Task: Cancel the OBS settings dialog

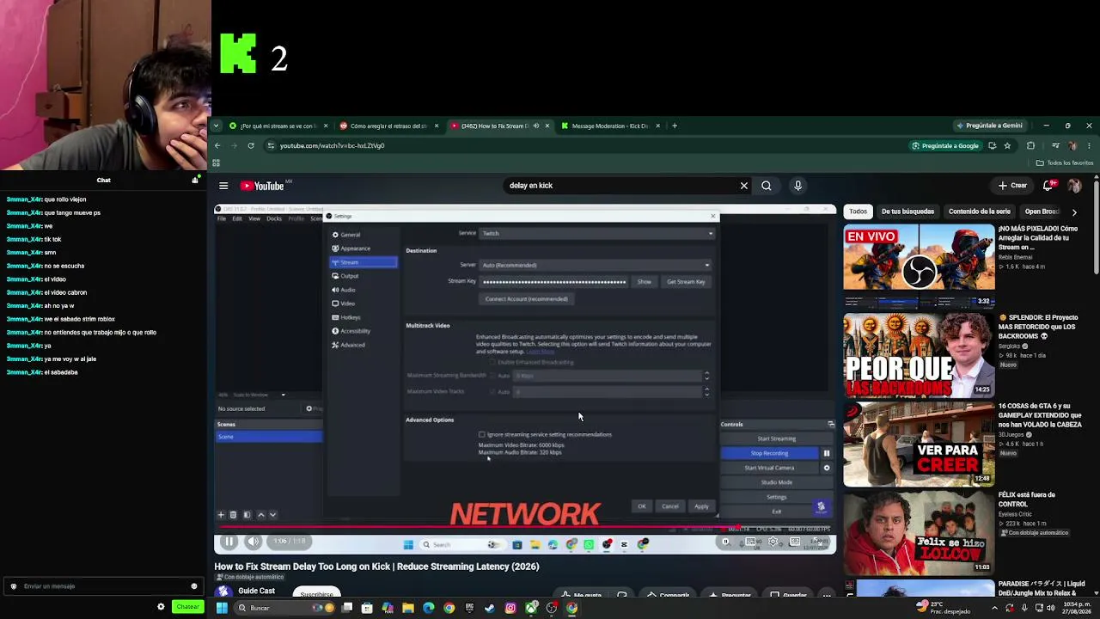Action: point(670,506)
